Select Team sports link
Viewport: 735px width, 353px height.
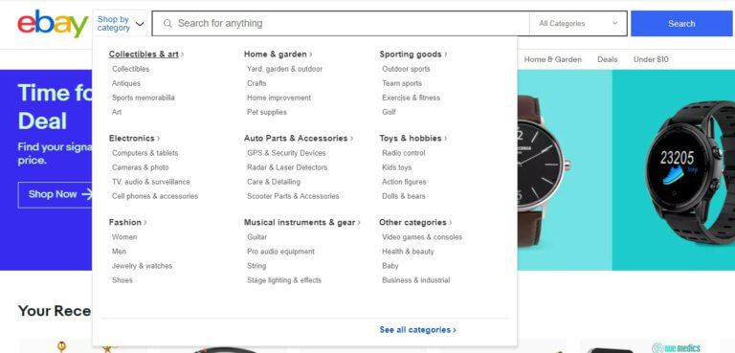click(402, 83)
